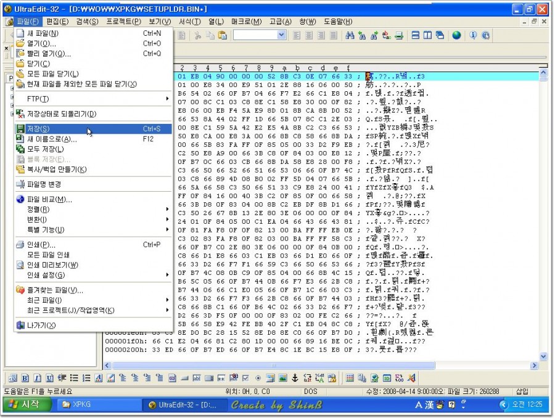Select 저장(S) to save the file

(94, 129)
